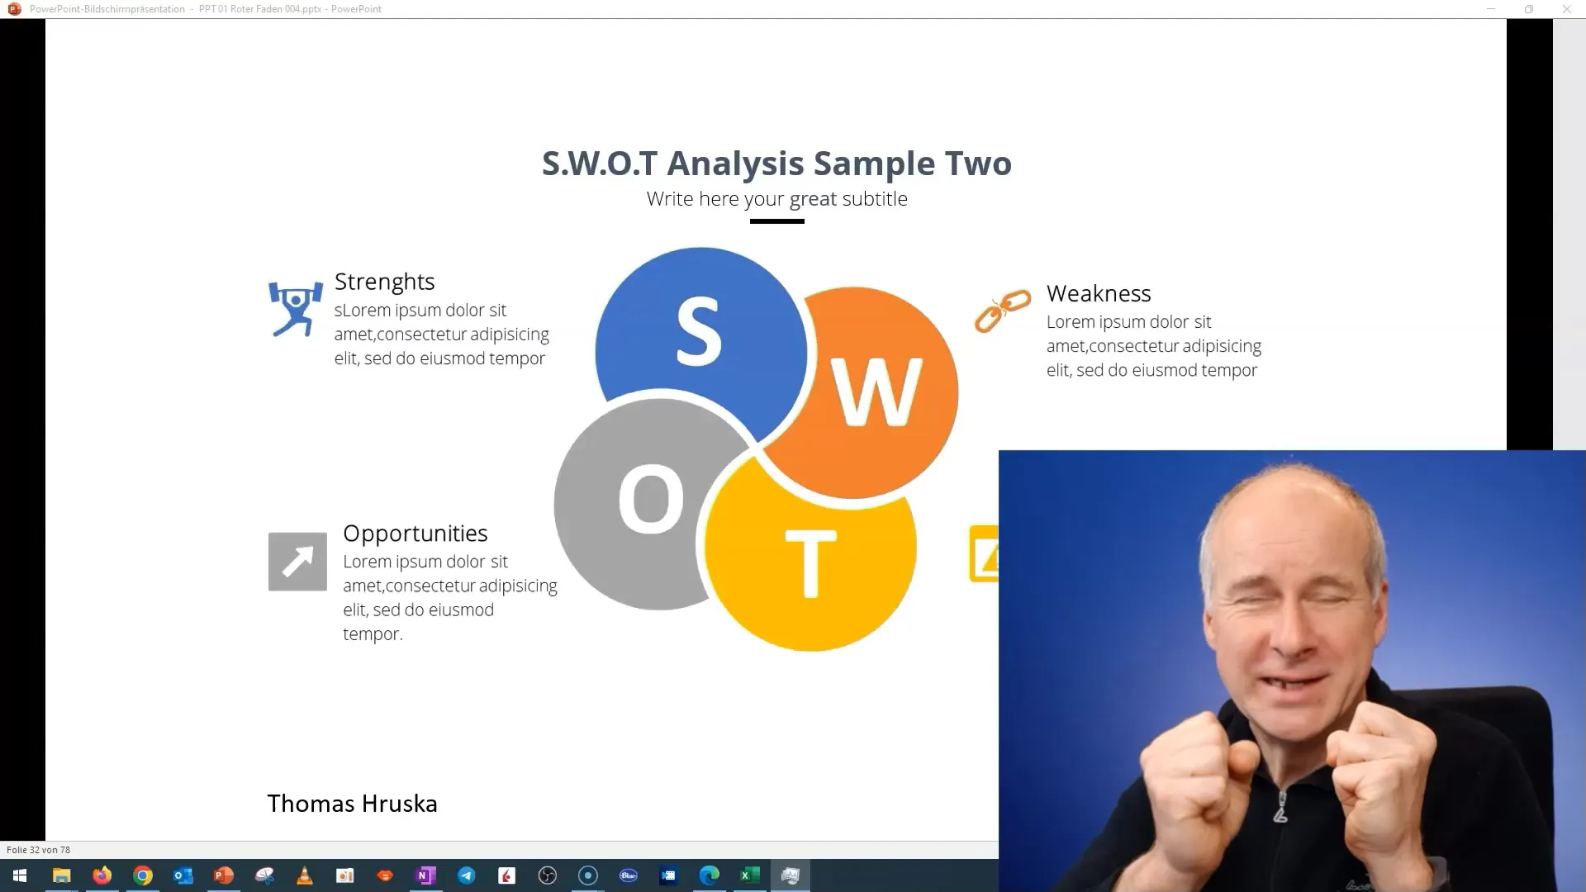Select the blue S.W.O.T title text
Viewport: 1586px width, 892px height.
point(776,164)
